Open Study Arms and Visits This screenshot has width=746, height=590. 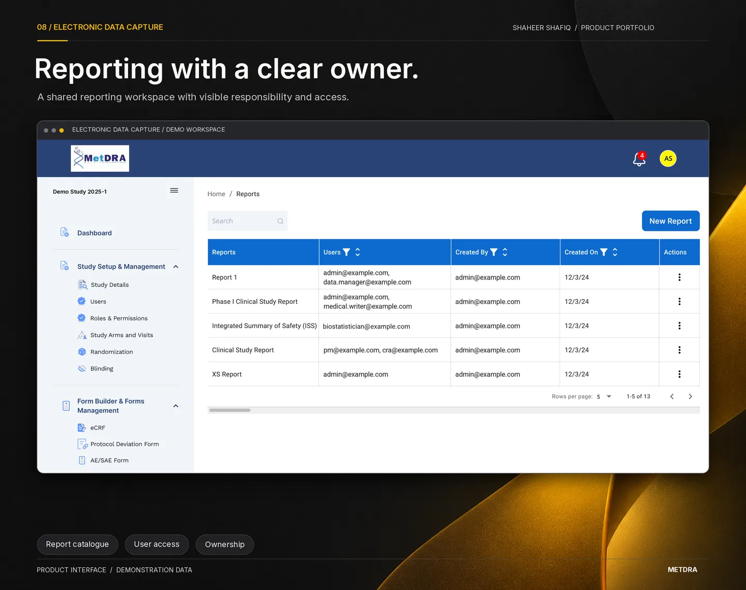click(121, 335)
